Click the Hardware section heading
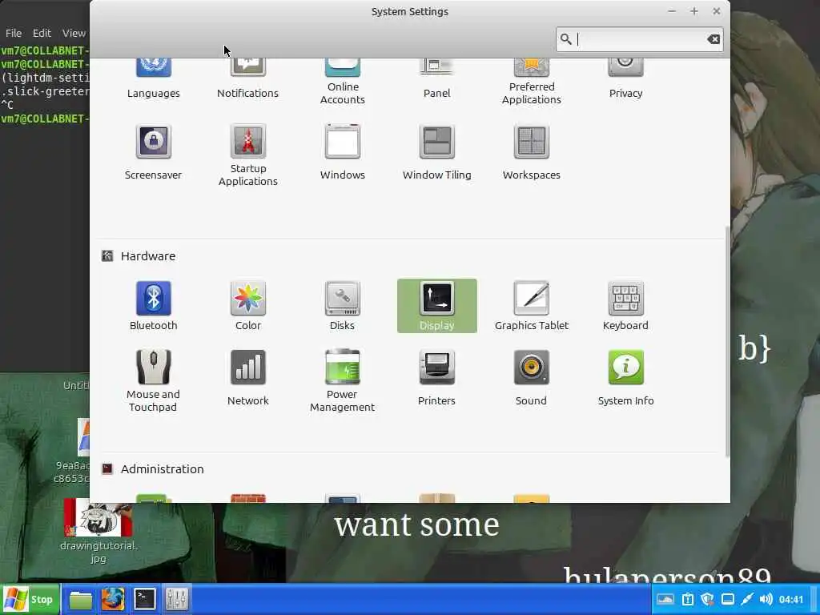820x615 pixels. [148, 256]
